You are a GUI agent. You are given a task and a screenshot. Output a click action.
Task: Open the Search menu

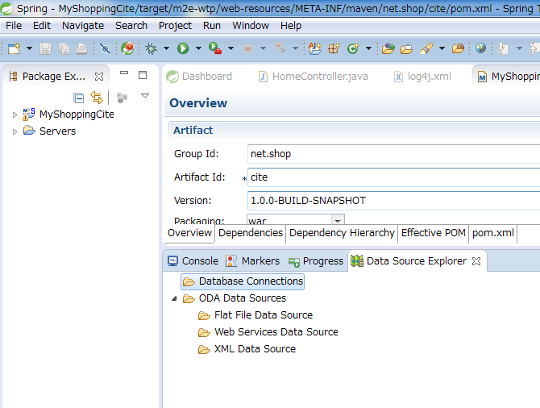tap(131, 26)
